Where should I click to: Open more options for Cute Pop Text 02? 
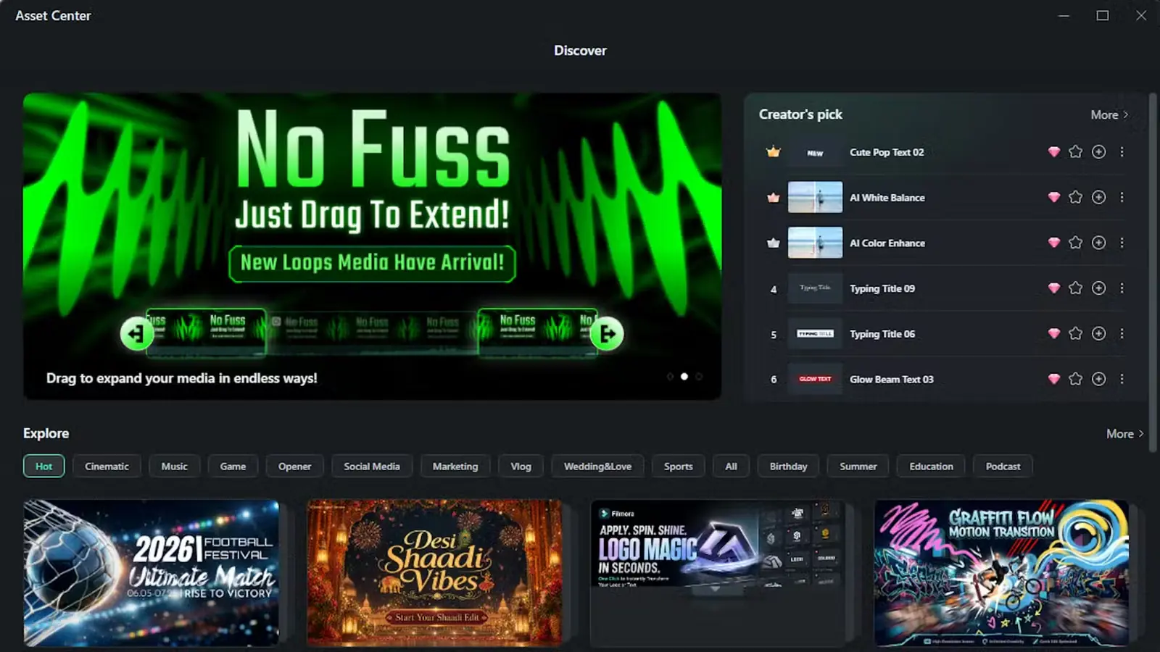click(x=1122, y=151)
